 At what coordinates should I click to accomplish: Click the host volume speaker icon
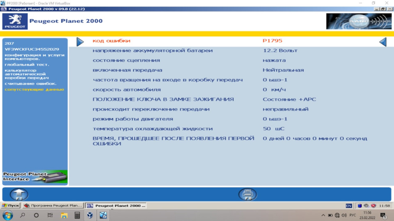pos(344,215)
